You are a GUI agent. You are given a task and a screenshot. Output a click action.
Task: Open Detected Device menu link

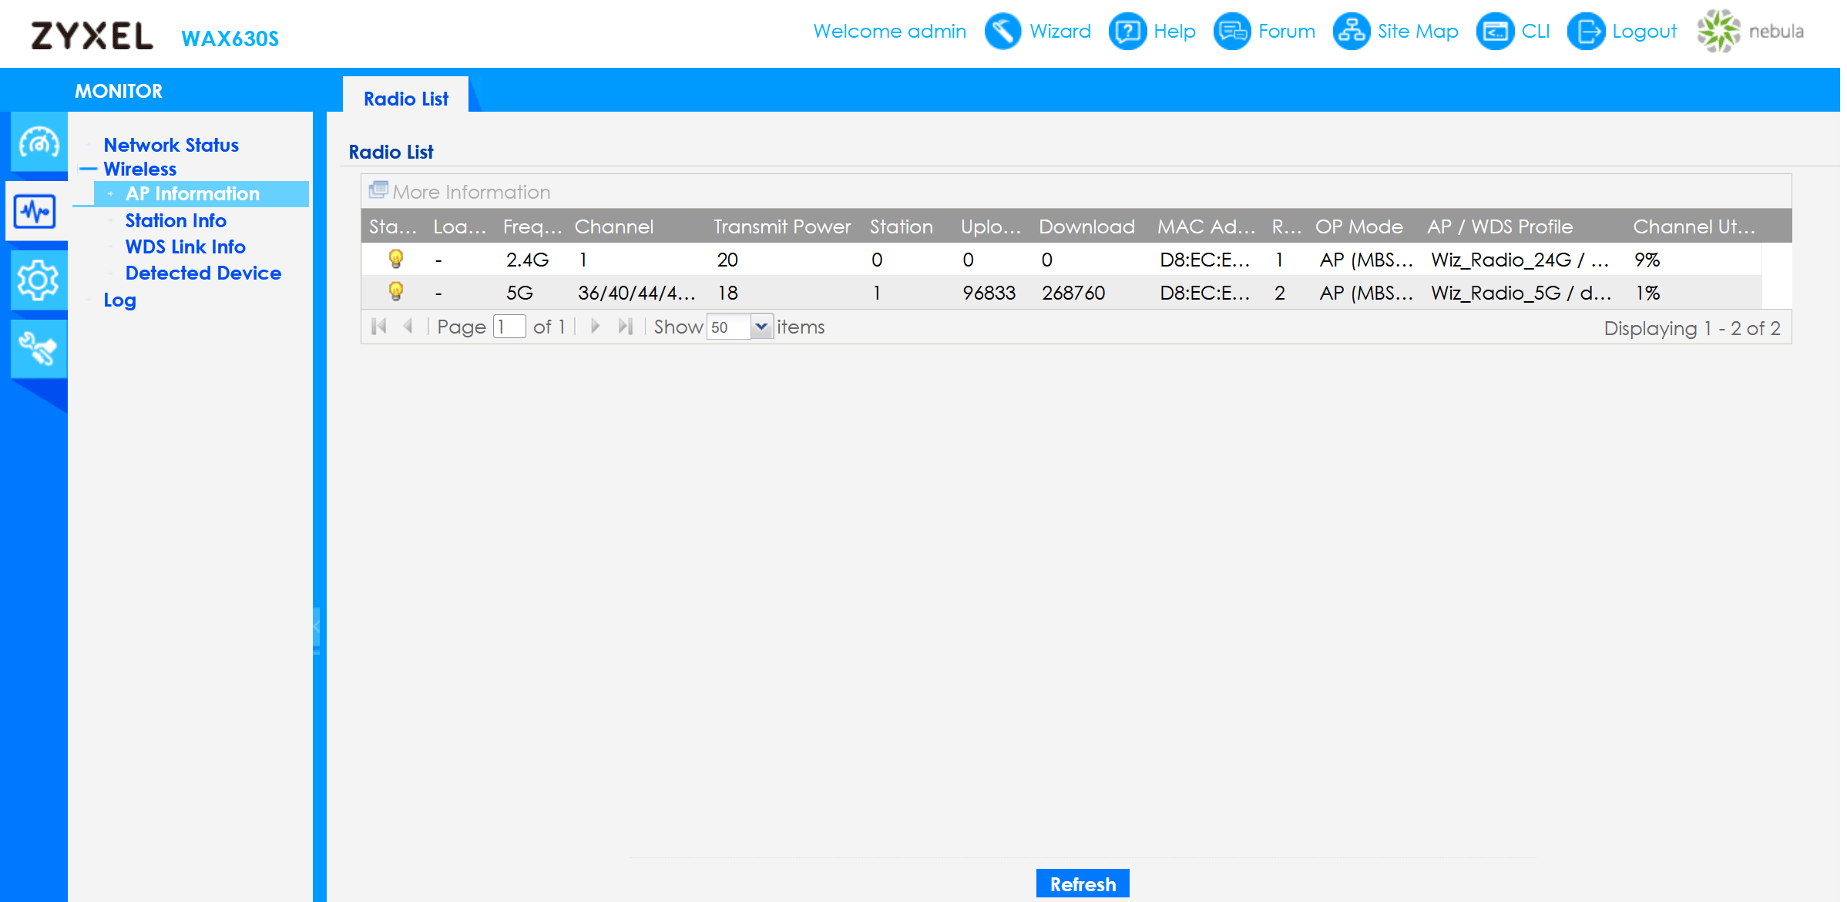pyautogui.click(x=203, y=273)
